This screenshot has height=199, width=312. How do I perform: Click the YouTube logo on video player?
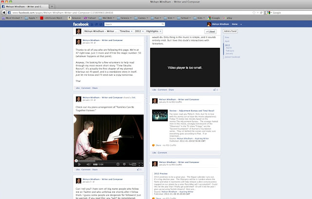pos(132,164)
